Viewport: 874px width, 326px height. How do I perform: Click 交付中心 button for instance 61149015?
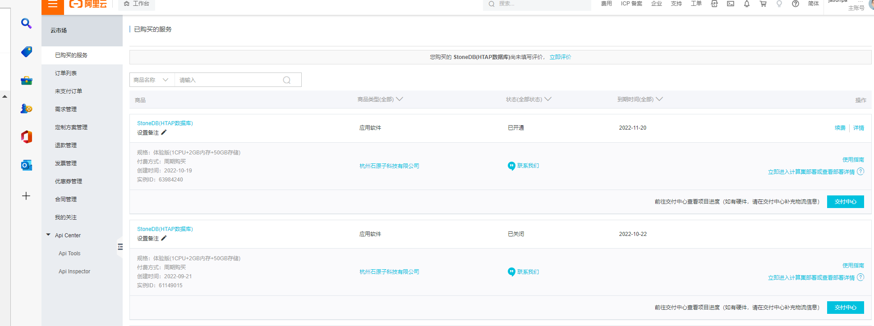846,308
